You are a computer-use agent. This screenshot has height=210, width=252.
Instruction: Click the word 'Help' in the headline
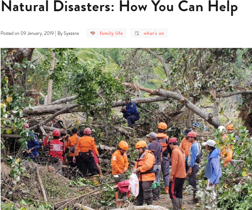point(223,7)
